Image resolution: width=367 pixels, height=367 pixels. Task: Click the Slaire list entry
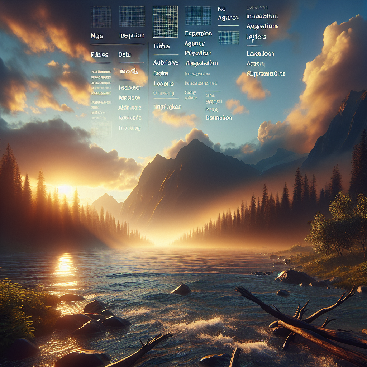[x=160, y=73]
